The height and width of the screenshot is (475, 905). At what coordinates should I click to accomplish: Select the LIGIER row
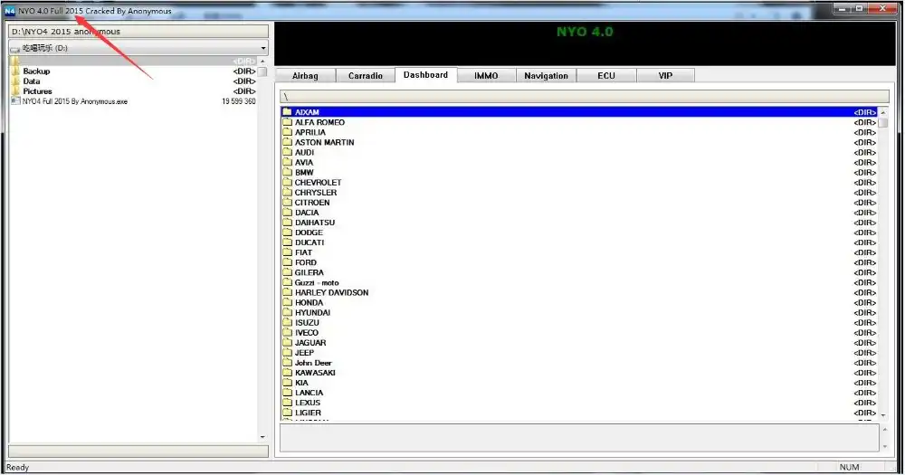tap(579, 413)
